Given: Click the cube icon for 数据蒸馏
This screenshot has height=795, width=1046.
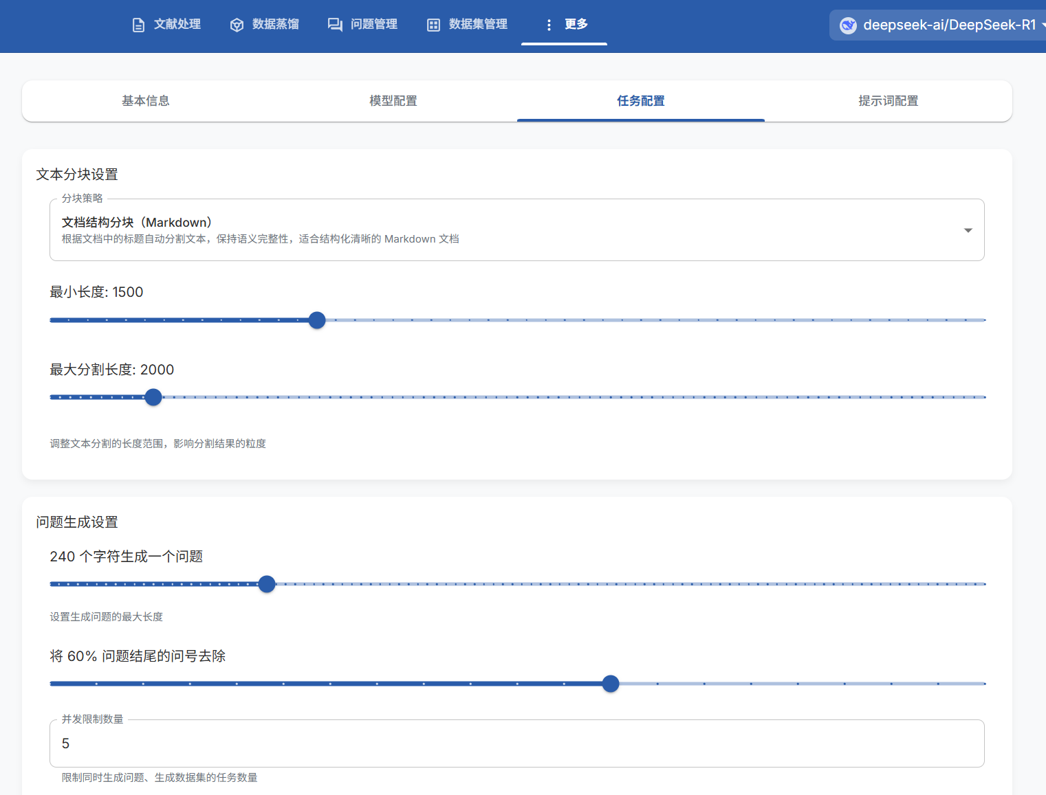Looking at the screenshot, I should 237,25.
